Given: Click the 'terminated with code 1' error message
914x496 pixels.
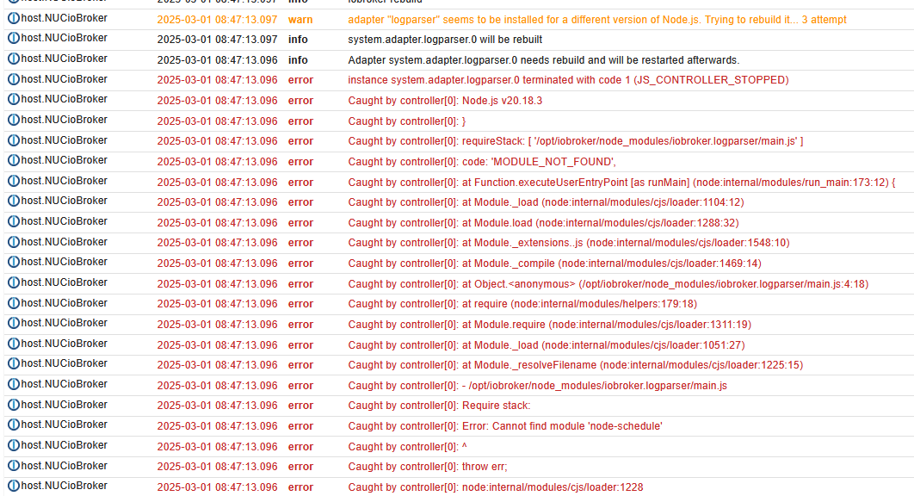Looking at the screenshot, I should [568, 80].
